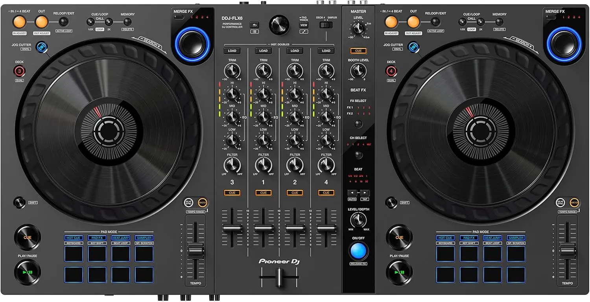Load track to channel 2
The image size is (590, 302).
click(x=295, y=51)
